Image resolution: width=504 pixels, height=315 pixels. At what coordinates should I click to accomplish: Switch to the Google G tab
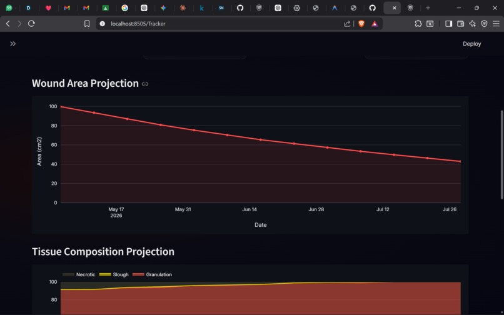click(124, 8)
